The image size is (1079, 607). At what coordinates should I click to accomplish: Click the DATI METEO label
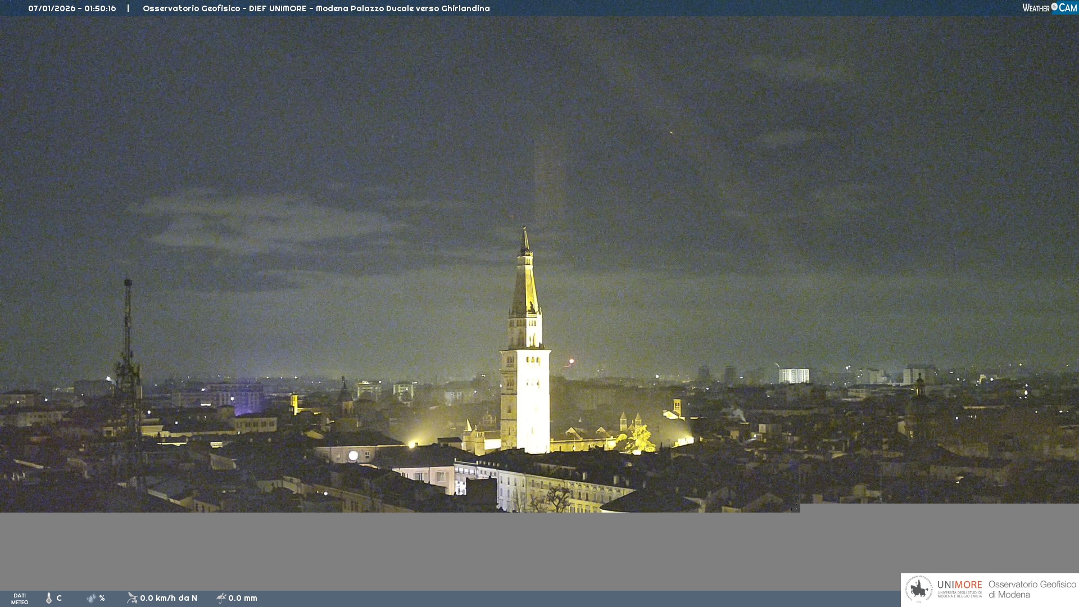[x=20, y=599]
